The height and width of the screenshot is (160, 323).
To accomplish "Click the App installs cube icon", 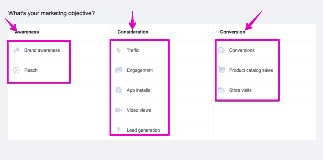I will click(x=119, y=90).
